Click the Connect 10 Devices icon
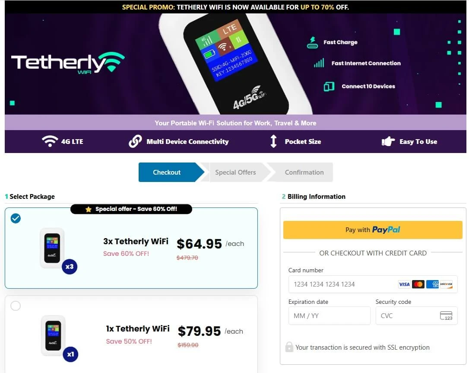Screen dimensions: 469x373 (329, 86)
